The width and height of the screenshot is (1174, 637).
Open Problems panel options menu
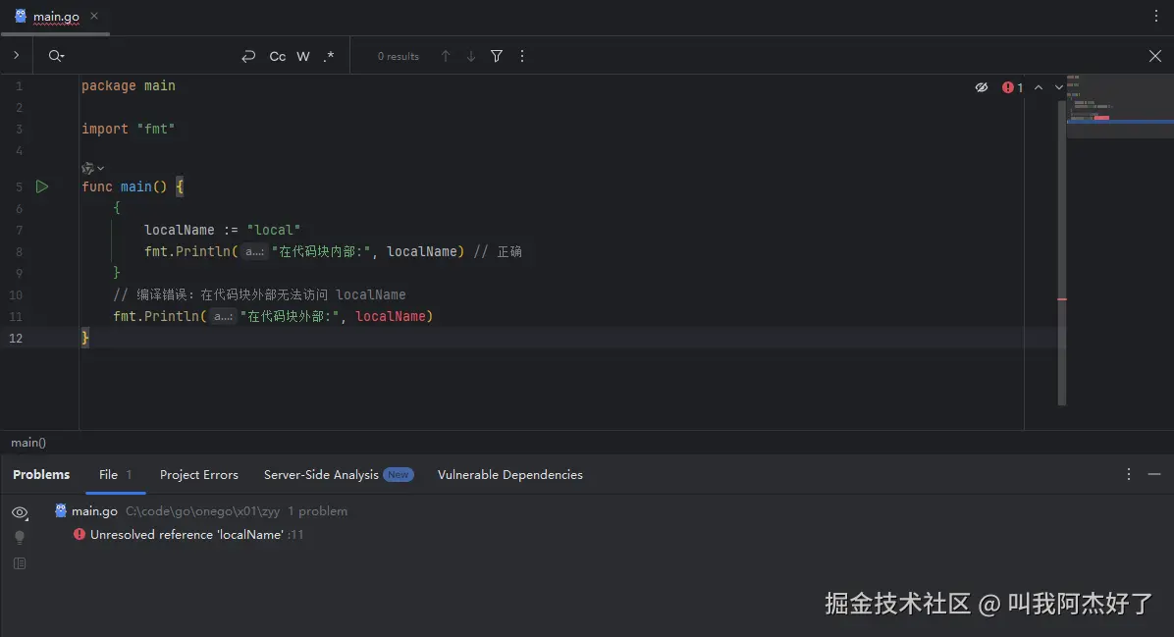pos(1128,474)
